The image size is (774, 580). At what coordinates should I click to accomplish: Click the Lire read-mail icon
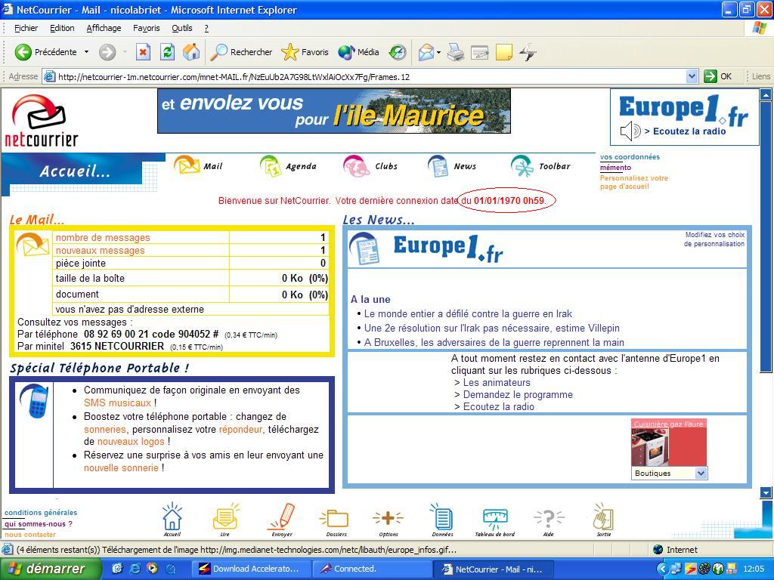tap(225, 518)
